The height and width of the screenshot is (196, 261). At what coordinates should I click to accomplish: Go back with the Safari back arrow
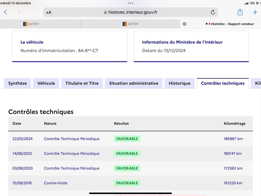6,12
